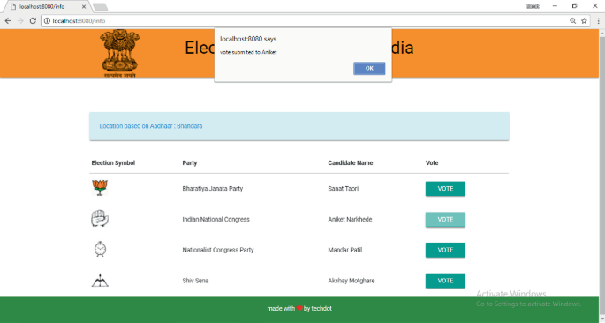The image size is (605, 323).
Task: Click the Indian national emblem logo
Action: (x=119, y=53)
